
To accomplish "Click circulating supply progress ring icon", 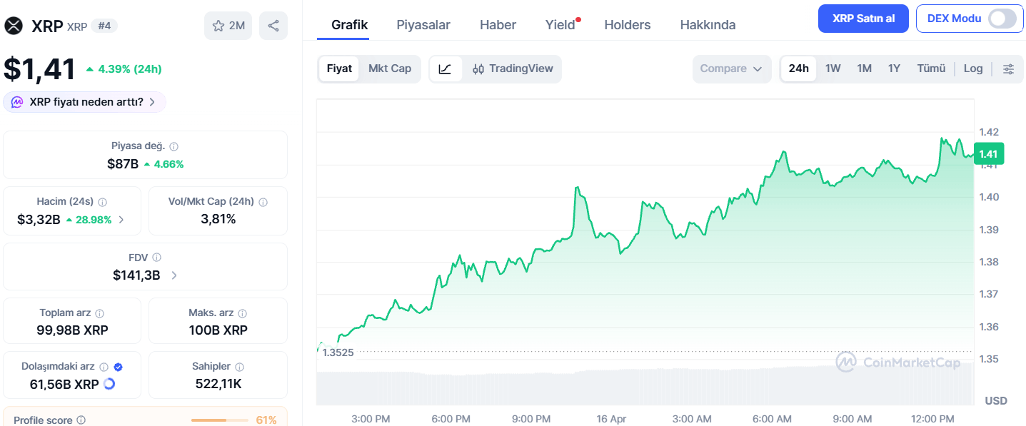I will [x=109, y=384].
